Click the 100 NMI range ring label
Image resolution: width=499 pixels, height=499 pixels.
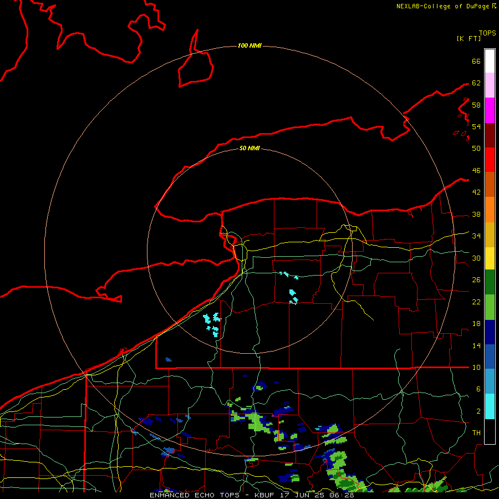tap(249, 46)
